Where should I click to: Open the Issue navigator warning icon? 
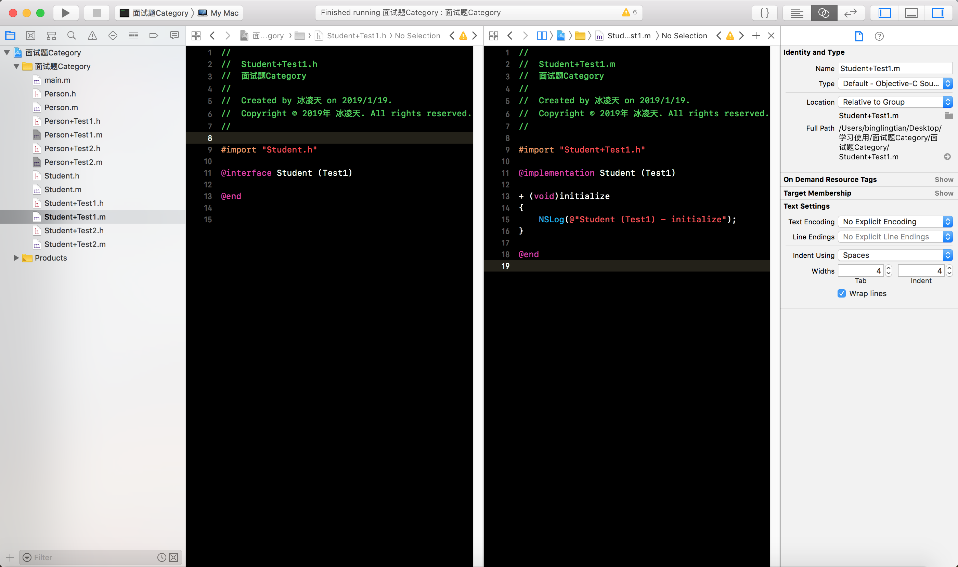tap(92, 36)
